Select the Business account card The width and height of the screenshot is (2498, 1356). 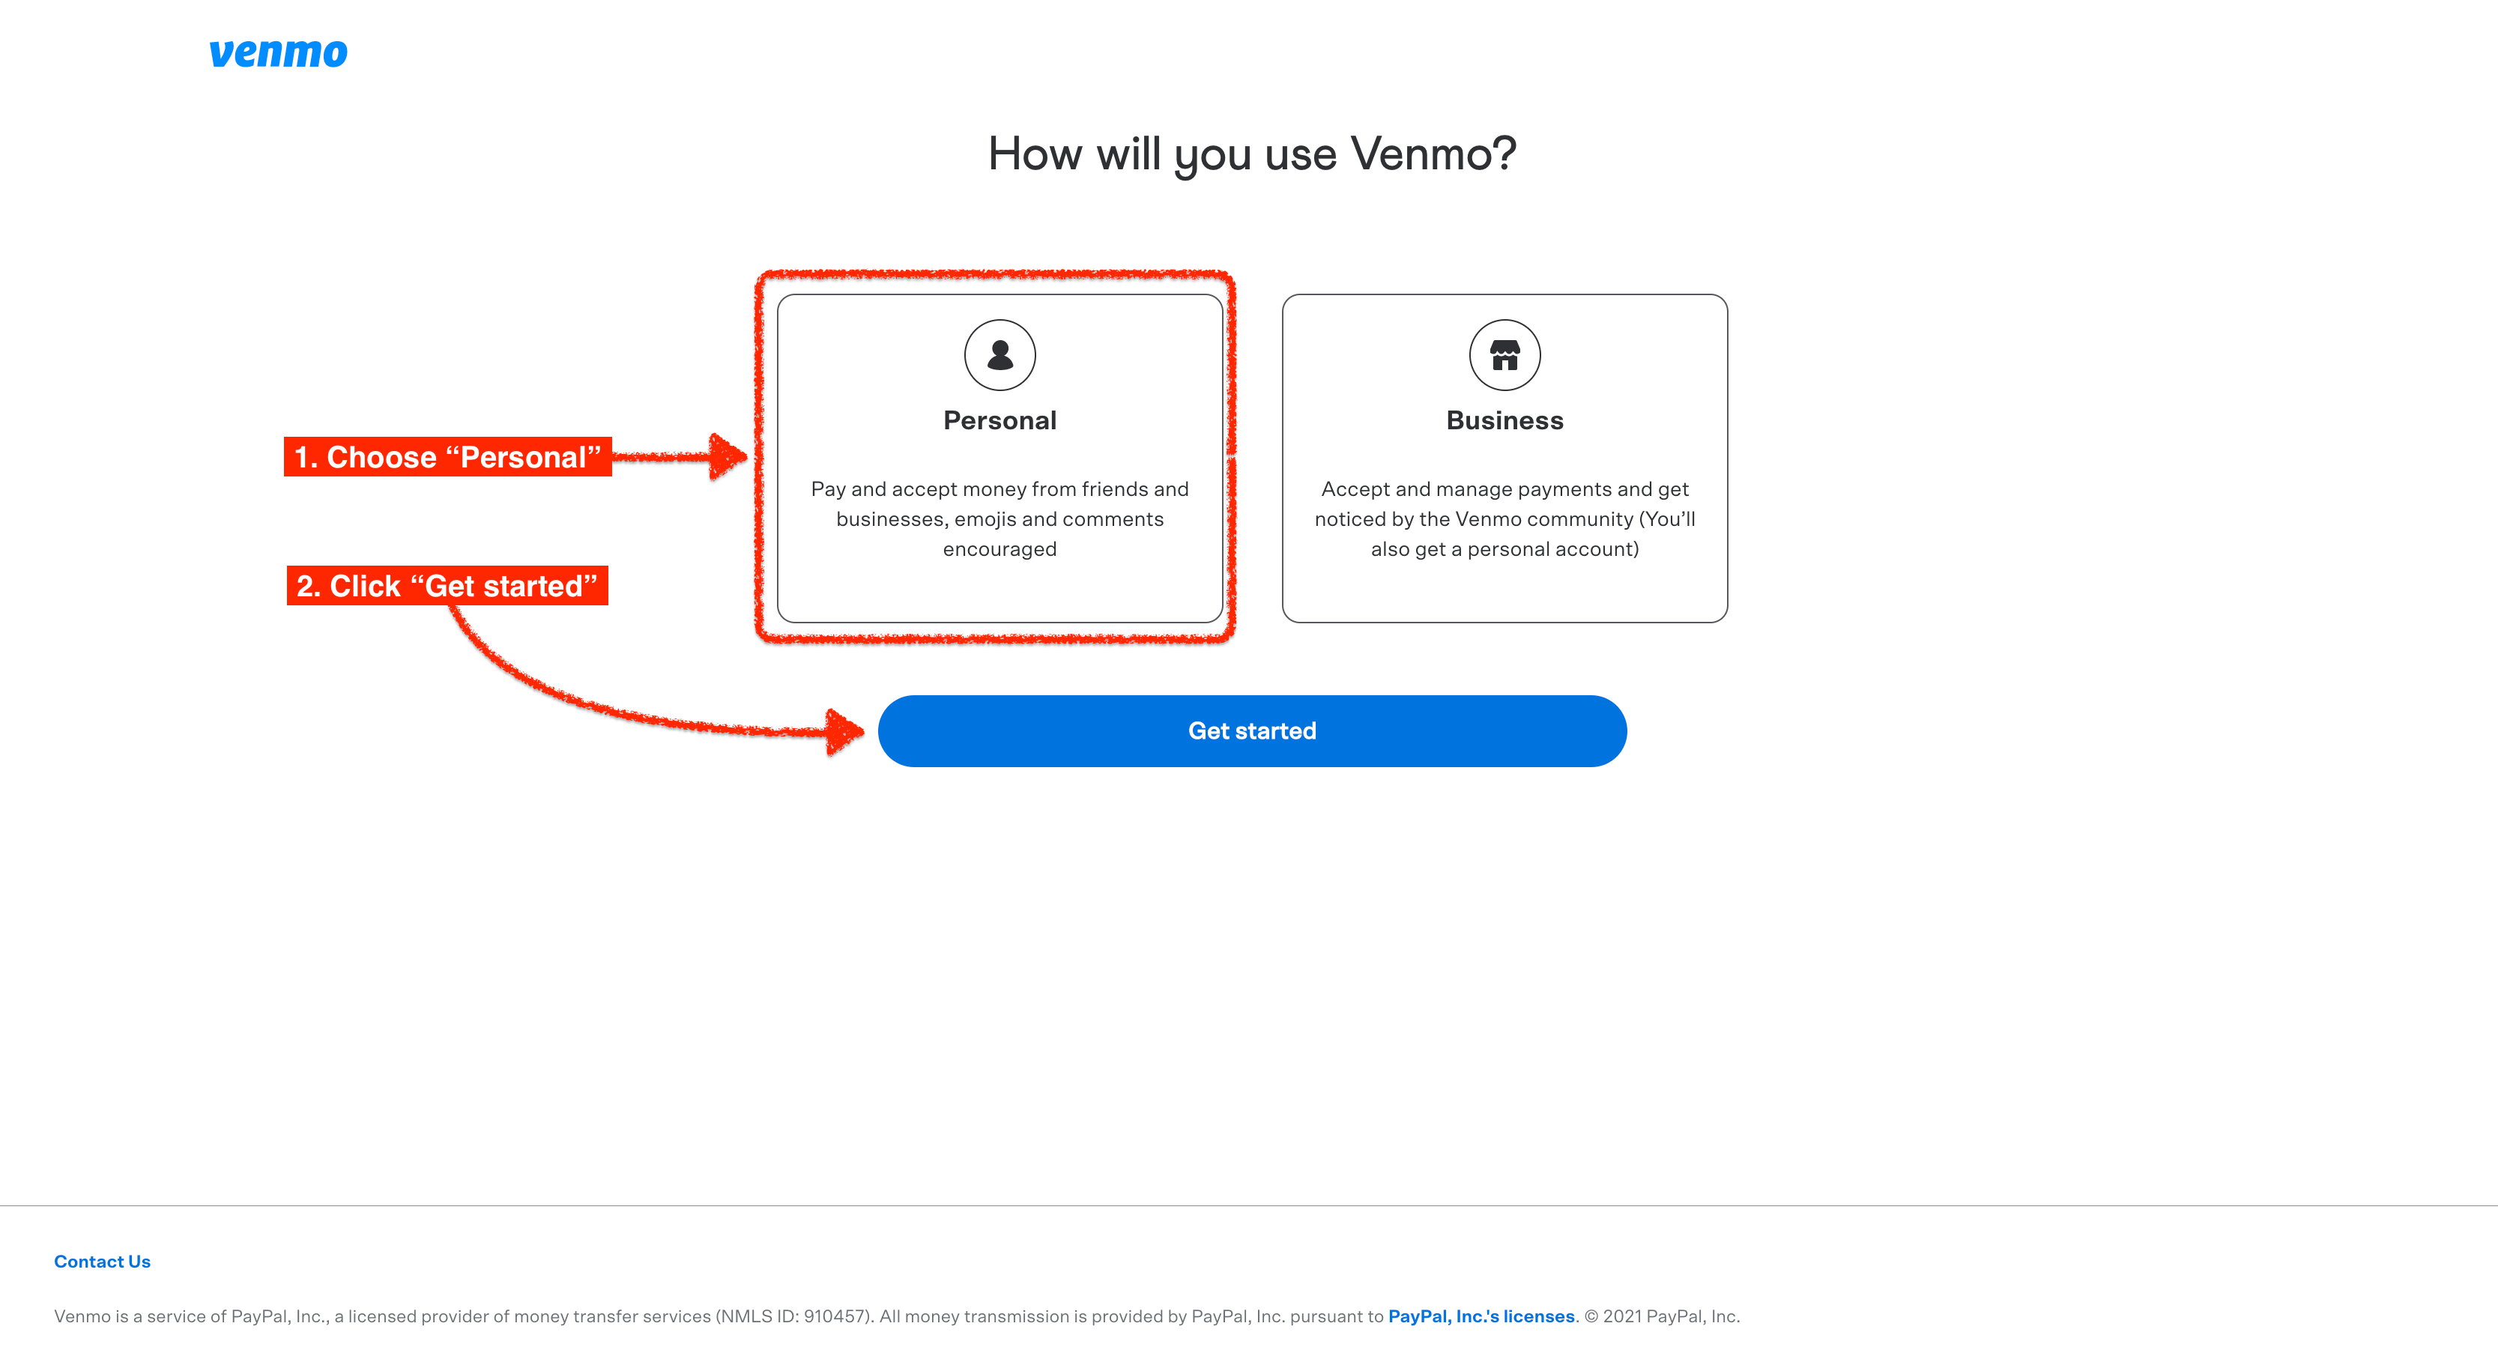tap(1504, 592)
